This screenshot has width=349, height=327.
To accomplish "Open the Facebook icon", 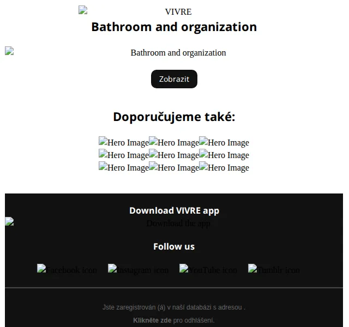I will coord(67,270).
